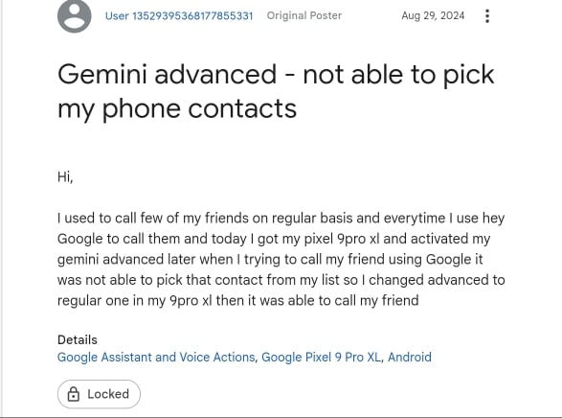The height and width of the screenshot is (418, 562).
Task: Click the line starting 'Google to call them'
Action: [x=274, y=239]
